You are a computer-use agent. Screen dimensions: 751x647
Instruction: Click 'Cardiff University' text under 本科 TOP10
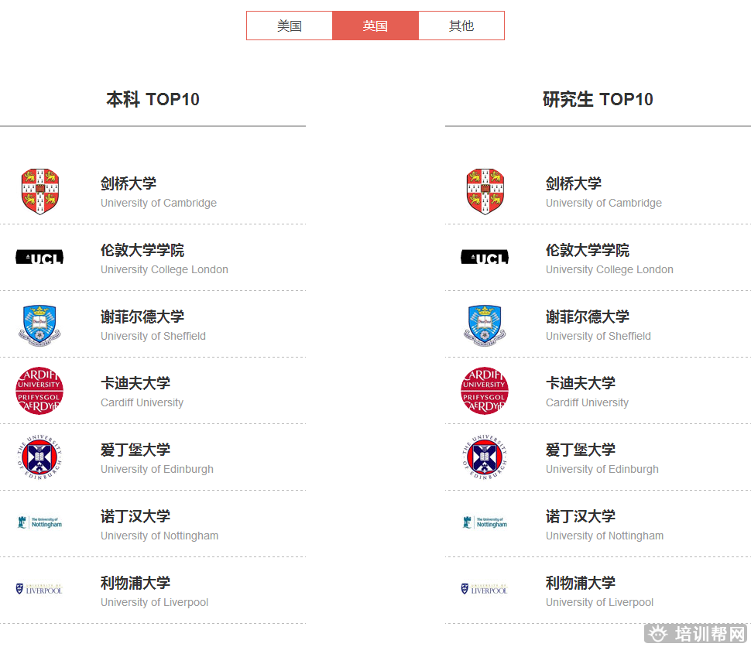click(x=142, y=402)
